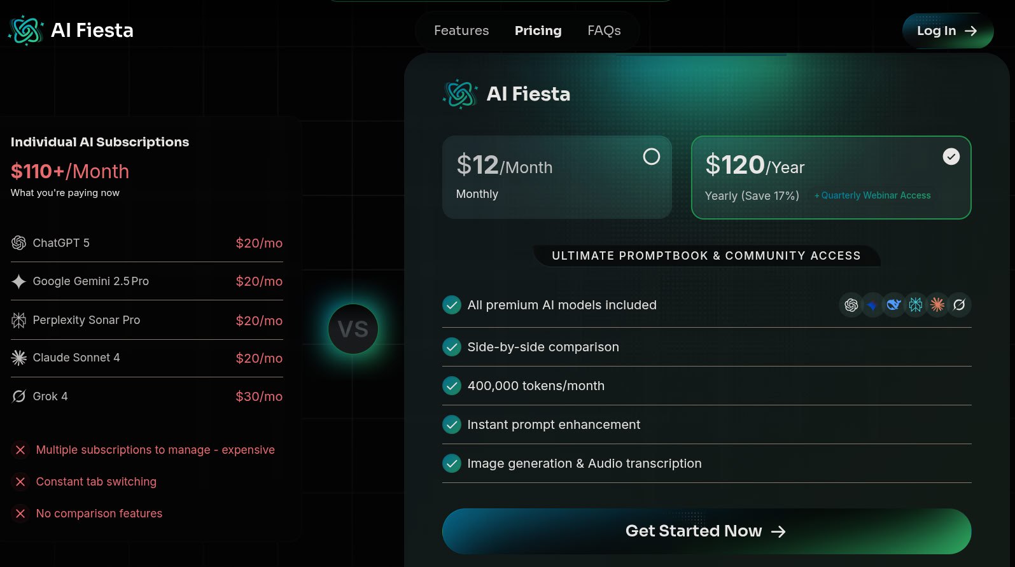
Task: Click the Perplexity Sonar Pro icon on the left
Action: pyautogui.click(x=18, y=319)
